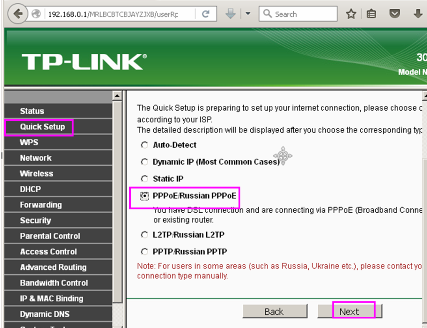Image resolution: width=427 pixels, height=328 pixels.
Task: Click inside the address bar URL
Action: [113, 14]
